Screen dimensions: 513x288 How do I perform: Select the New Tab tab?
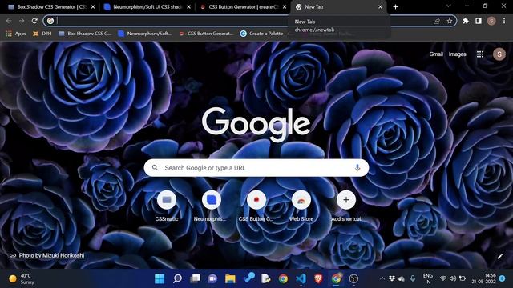pyautogui.click(x=338, y=7)
